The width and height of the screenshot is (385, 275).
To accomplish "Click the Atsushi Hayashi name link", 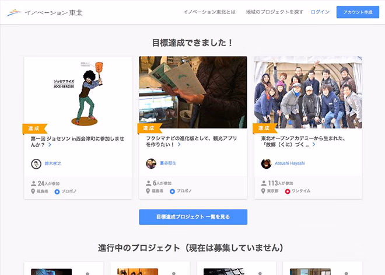I will point(290,163).
